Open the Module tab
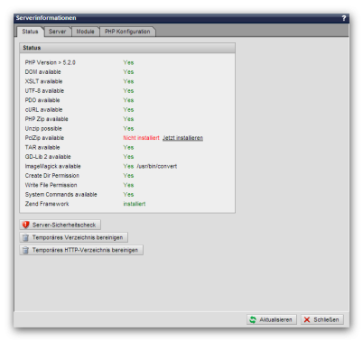Image resolution: width=363 pixels, height=341 pixels. point(85,32)
